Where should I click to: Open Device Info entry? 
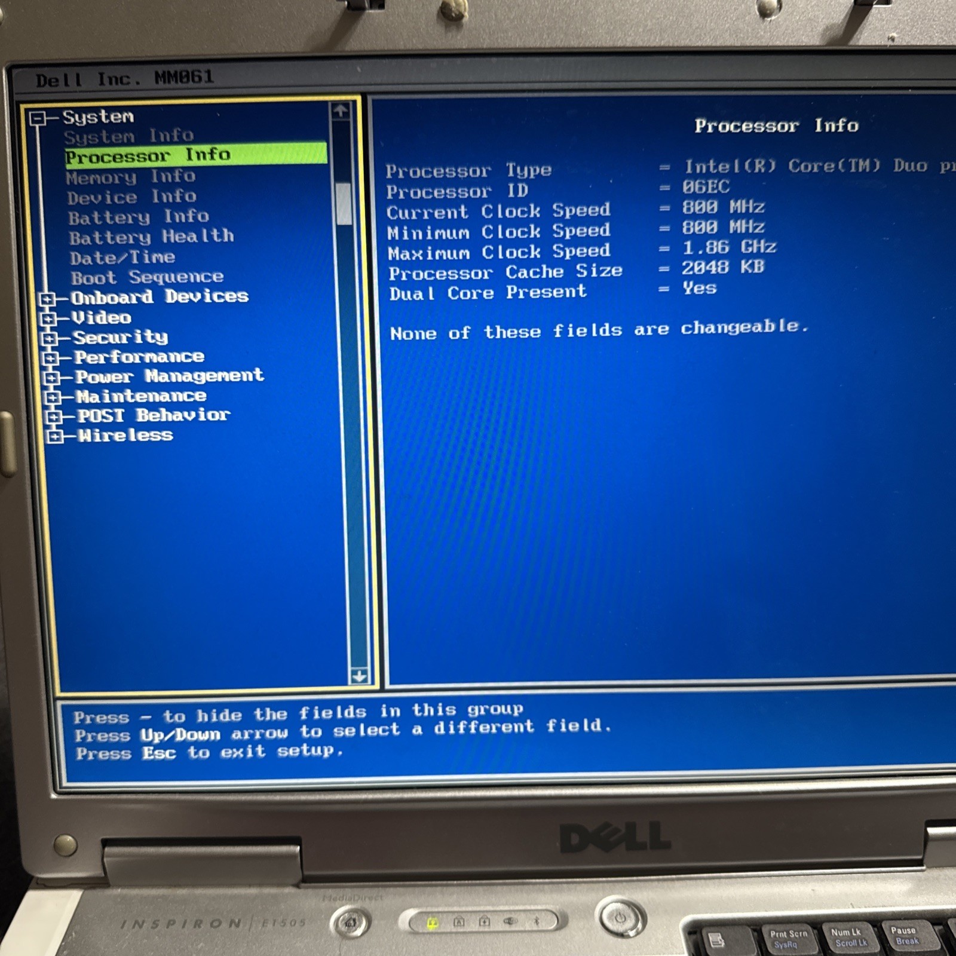(131, 197)
